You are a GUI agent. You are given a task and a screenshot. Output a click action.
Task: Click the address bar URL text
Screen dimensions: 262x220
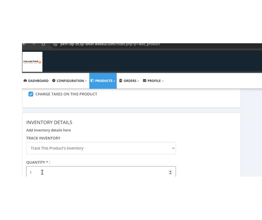click(x=110, y=44)
